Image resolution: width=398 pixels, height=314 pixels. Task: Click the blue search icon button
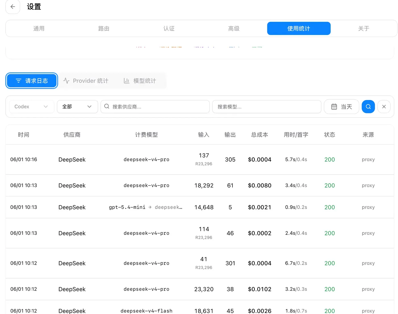click(x=368, y=107)
